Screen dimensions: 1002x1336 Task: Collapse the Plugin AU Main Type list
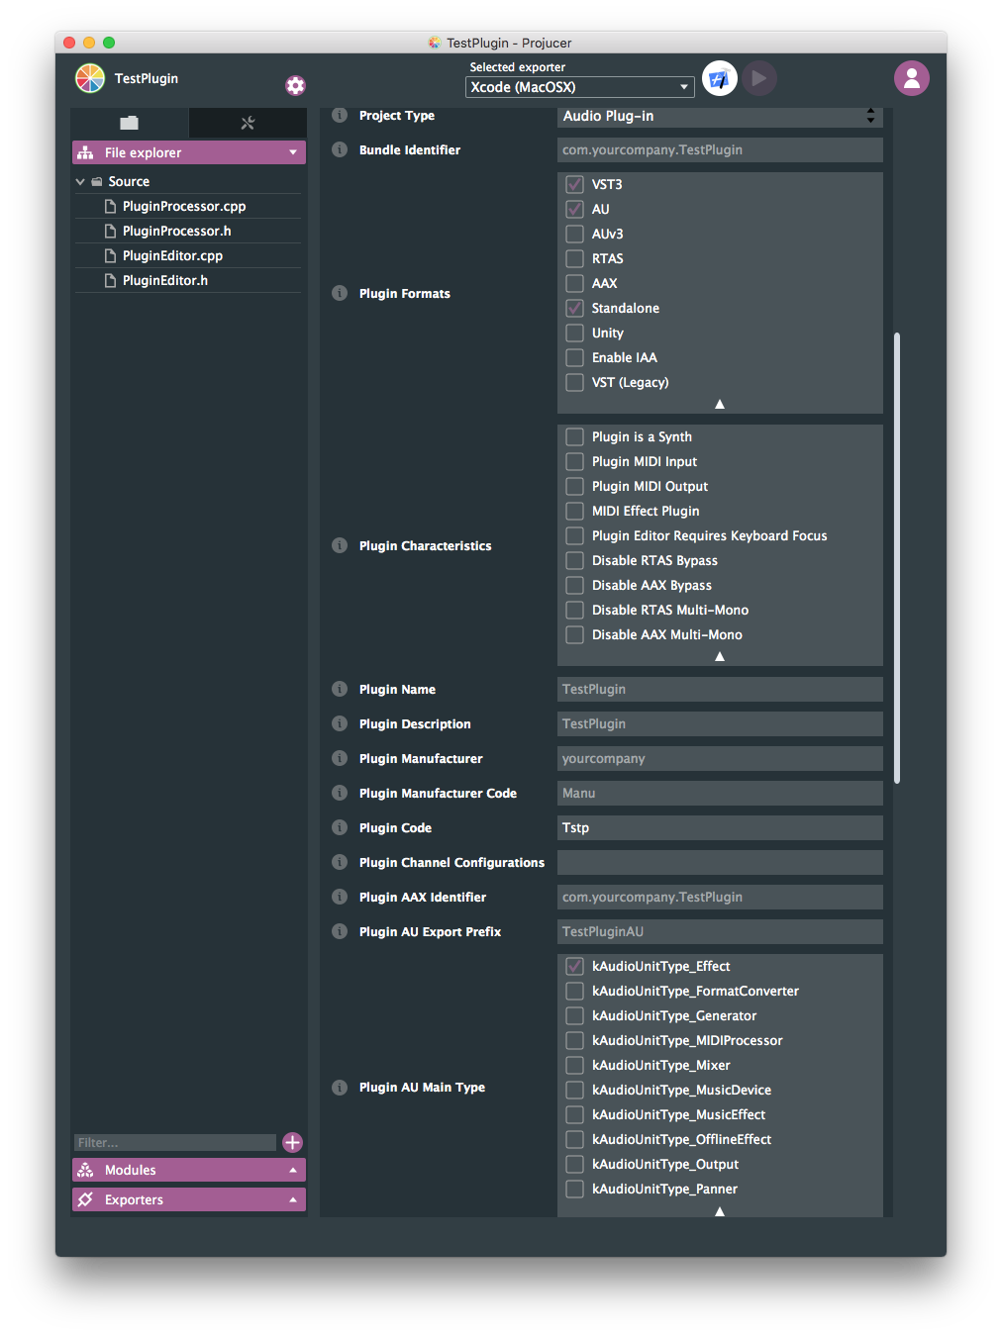coord(720,1210)
